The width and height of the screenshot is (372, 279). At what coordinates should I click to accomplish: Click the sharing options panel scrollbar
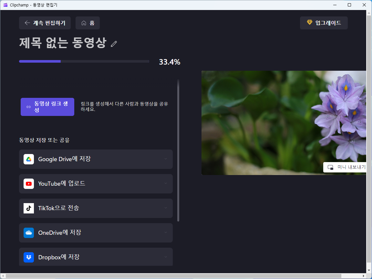(178, 150)
